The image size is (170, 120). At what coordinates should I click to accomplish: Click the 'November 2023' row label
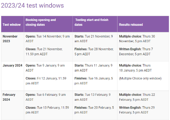(x=10, y=39)
